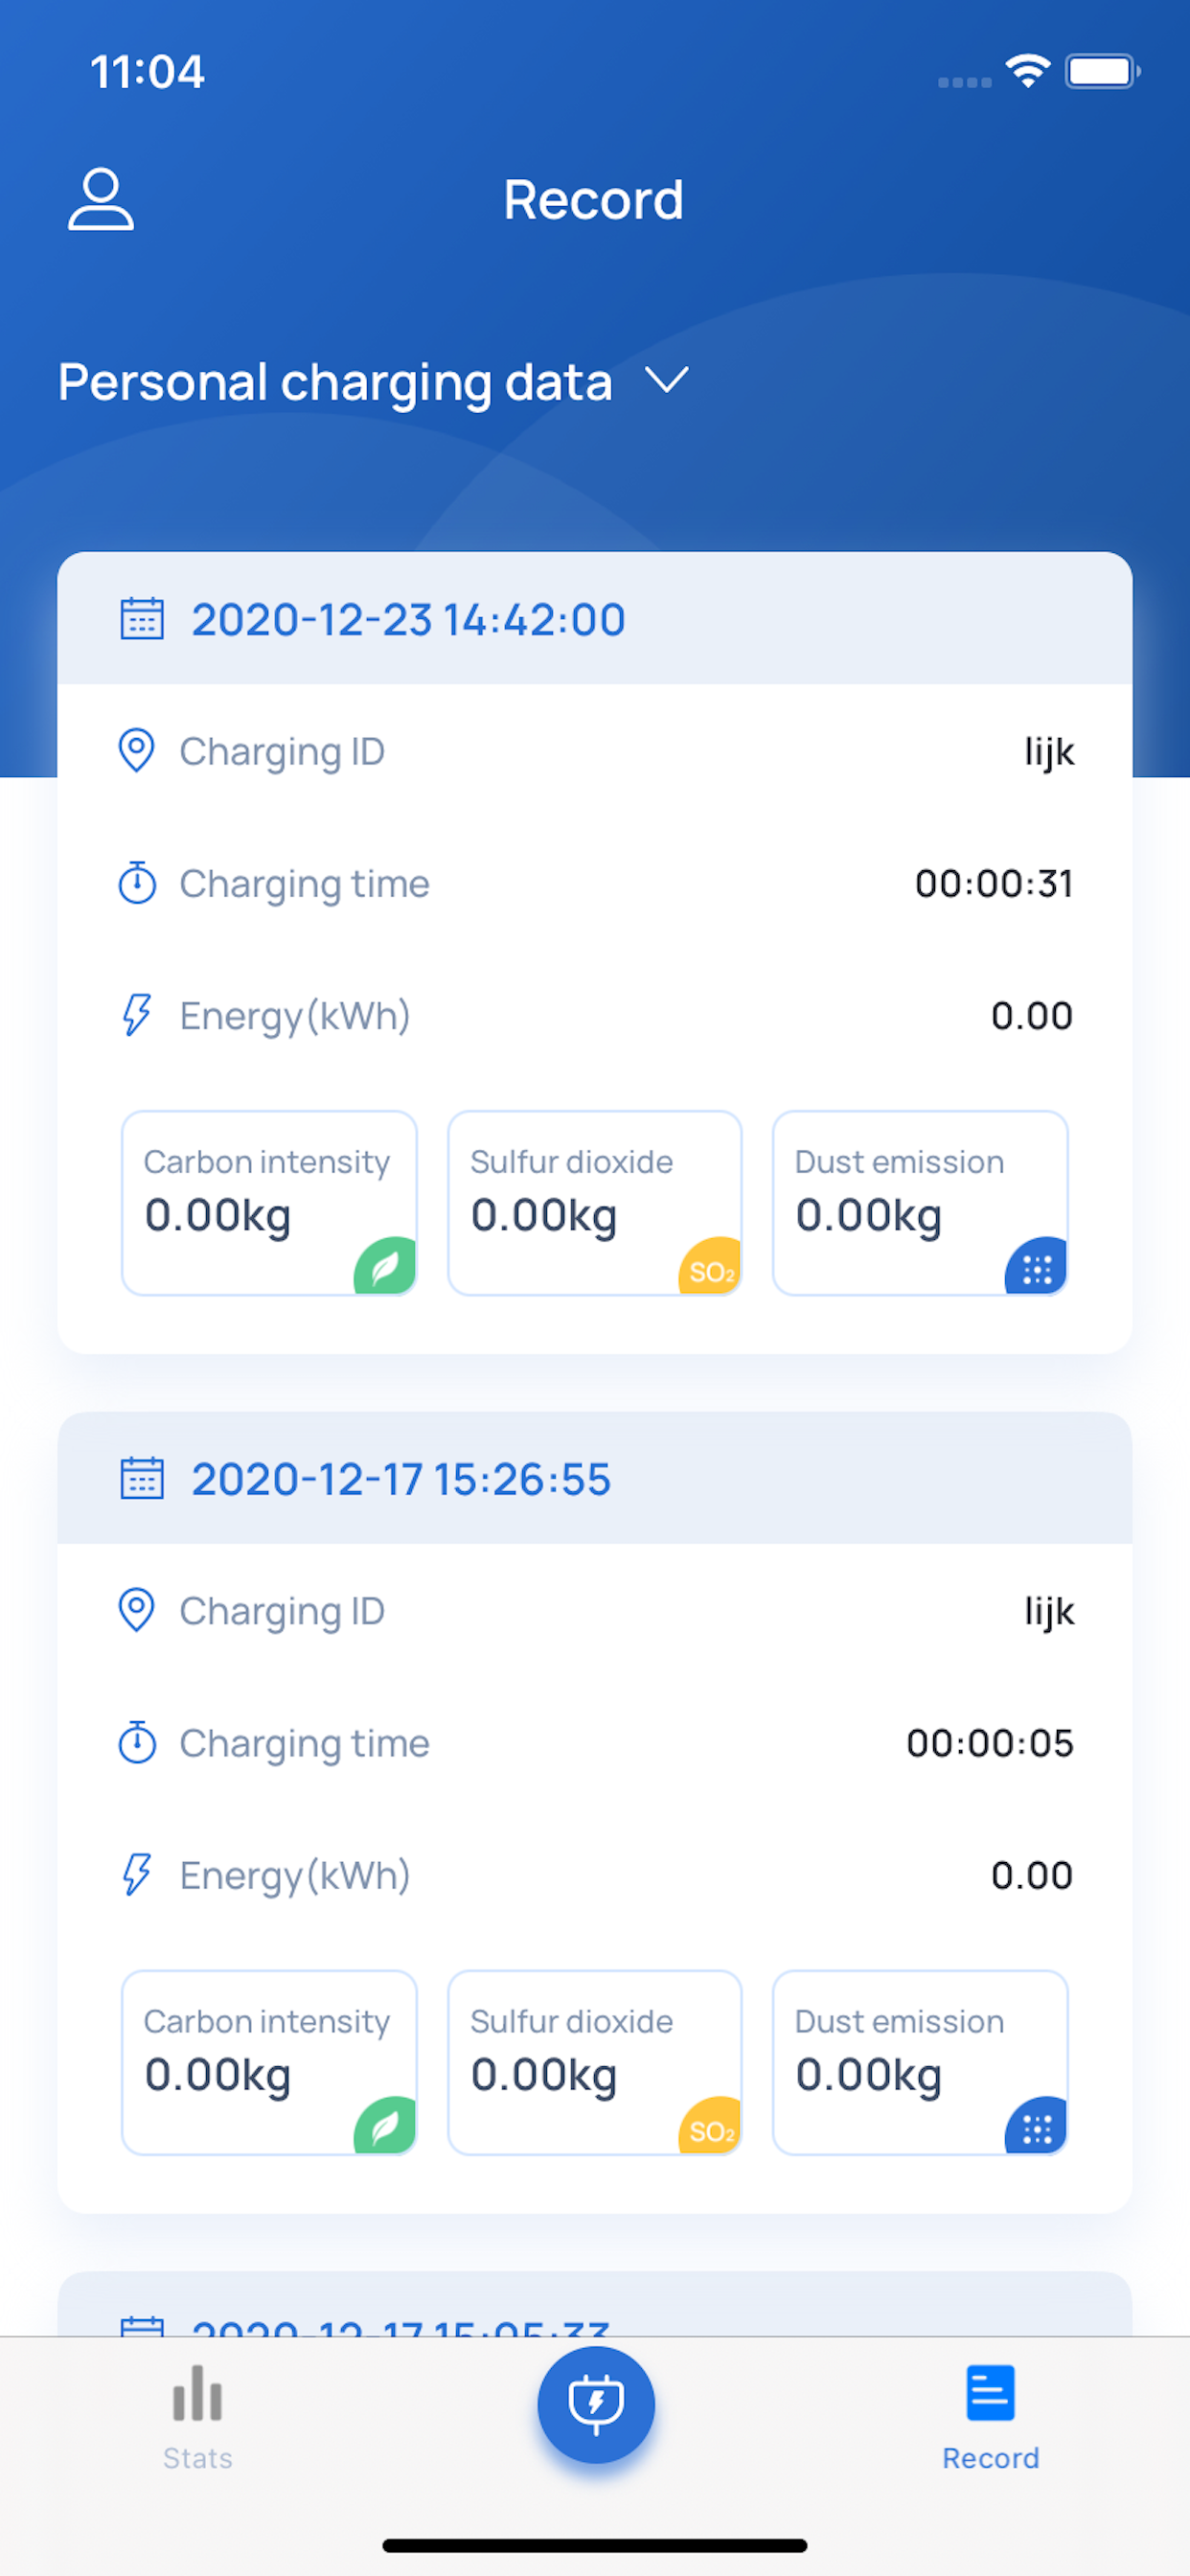Tap the Charging time 00:00:05 value
Viewport: 1190px width, 2576px height.
[x=989, y=1743]
